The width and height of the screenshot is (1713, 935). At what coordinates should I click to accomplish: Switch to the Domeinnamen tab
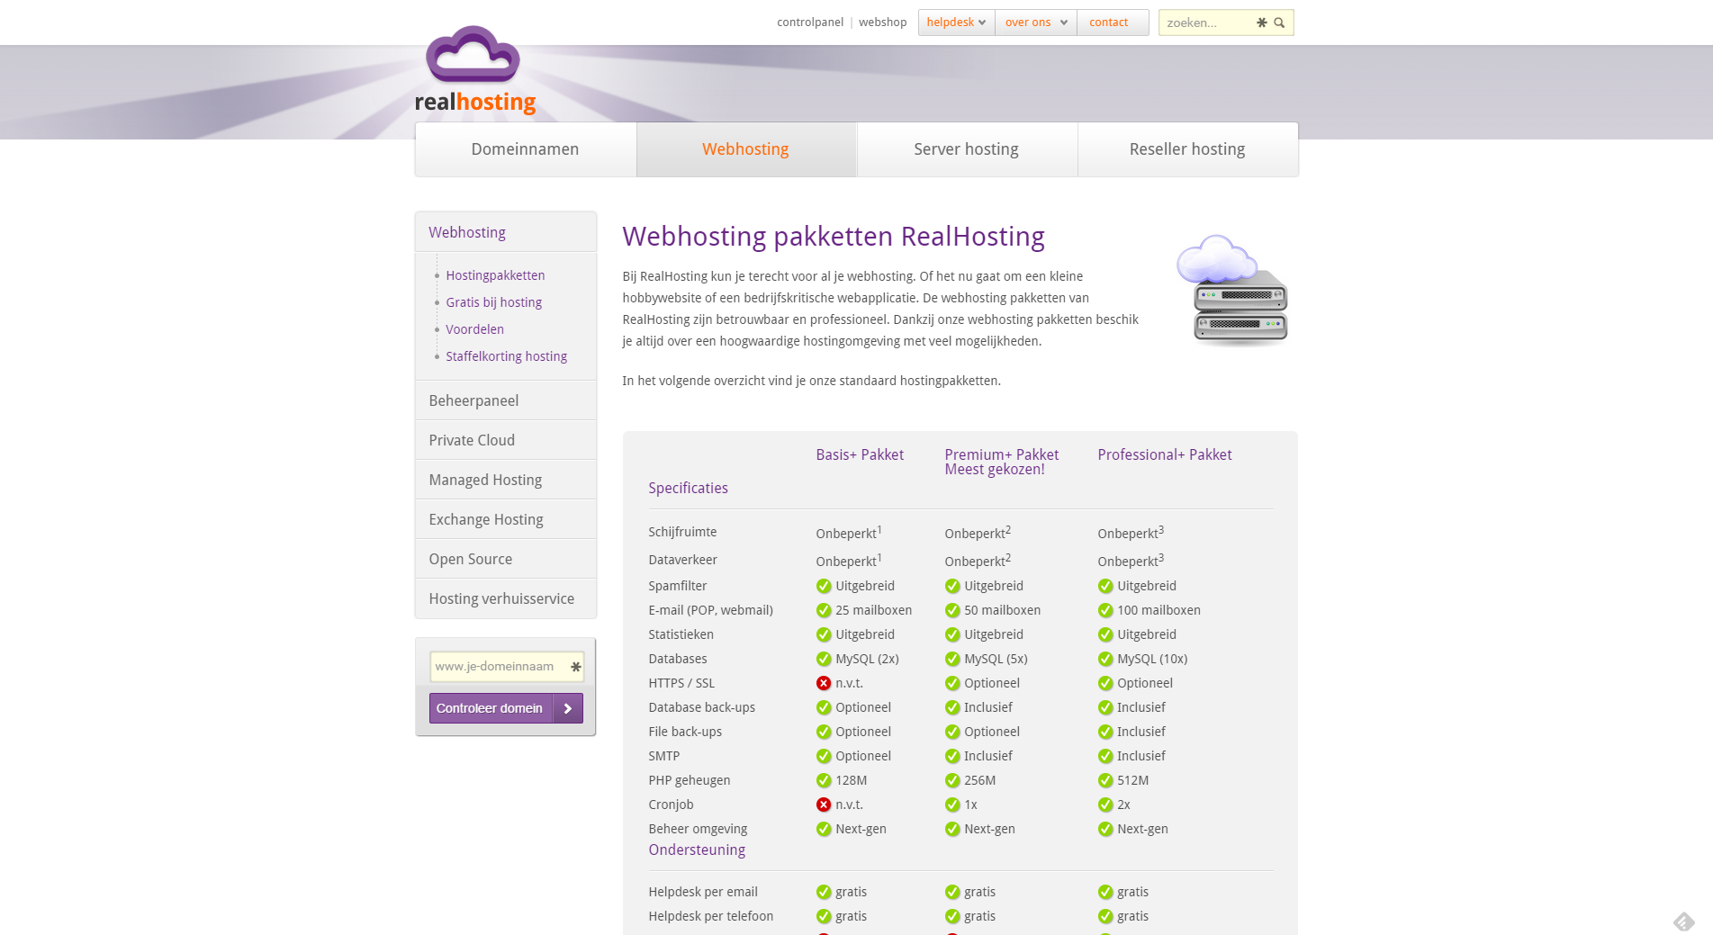[525, 149]
